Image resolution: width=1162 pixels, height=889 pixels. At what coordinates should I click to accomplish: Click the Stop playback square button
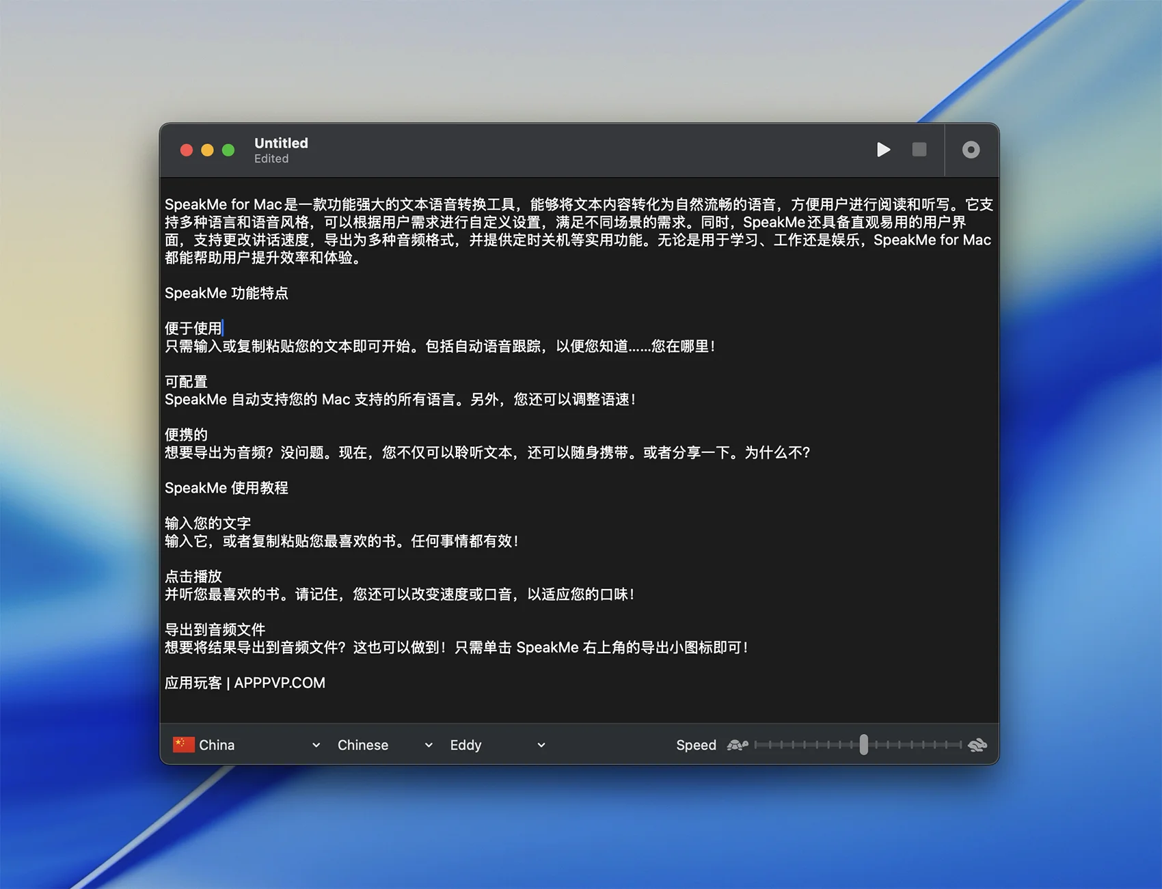click(919, 150)
